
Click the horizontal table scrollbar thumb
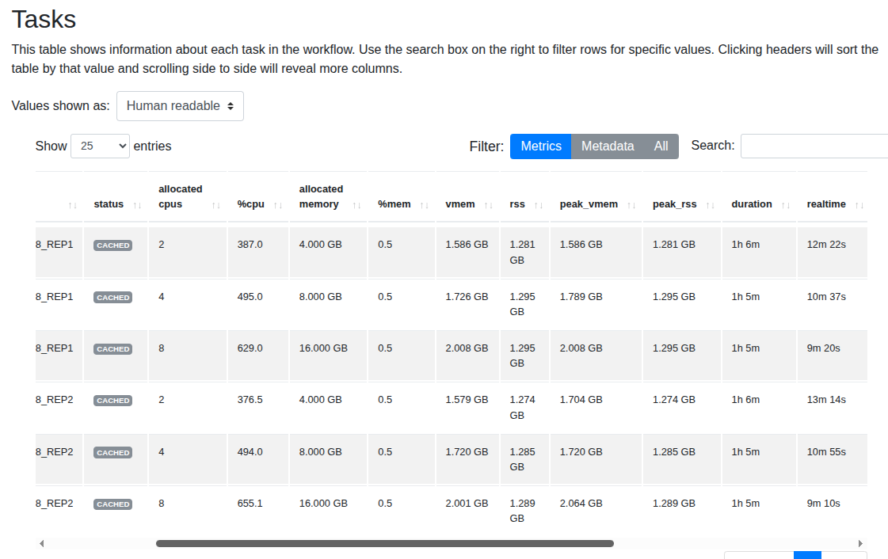[384, 544]
